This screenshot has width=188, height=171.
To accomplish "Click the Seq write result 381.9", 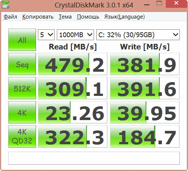I will (145, 64).
